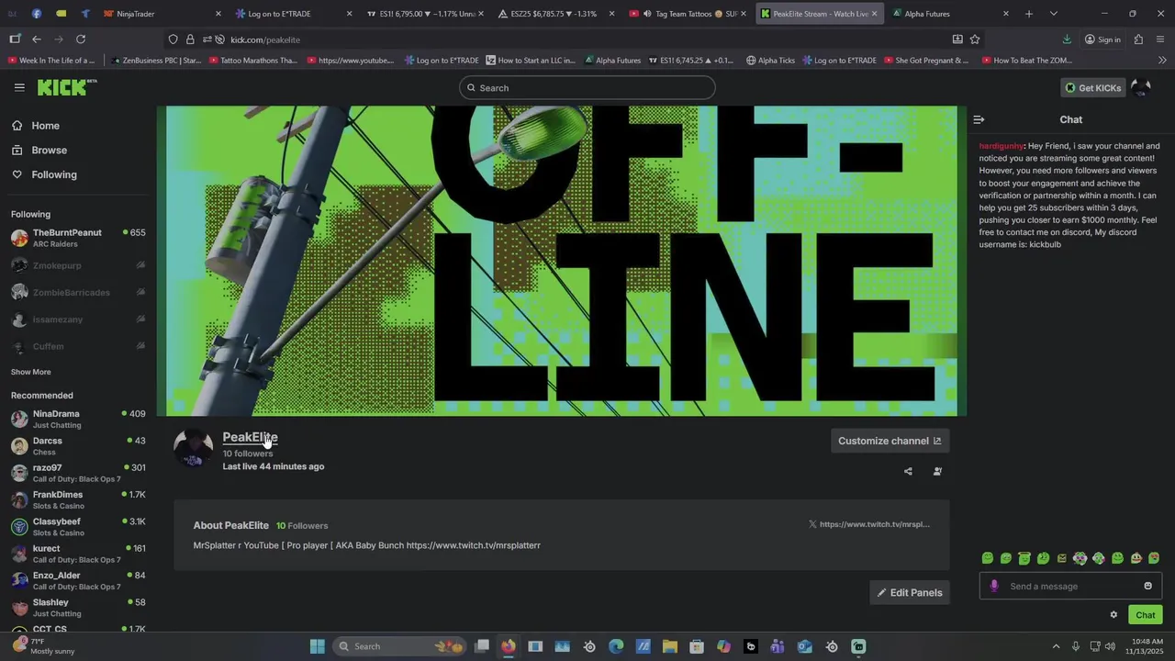Screen dimensions: 1175x661
Task: Open Windows Start menu
Action: click(x=317, y=646)
